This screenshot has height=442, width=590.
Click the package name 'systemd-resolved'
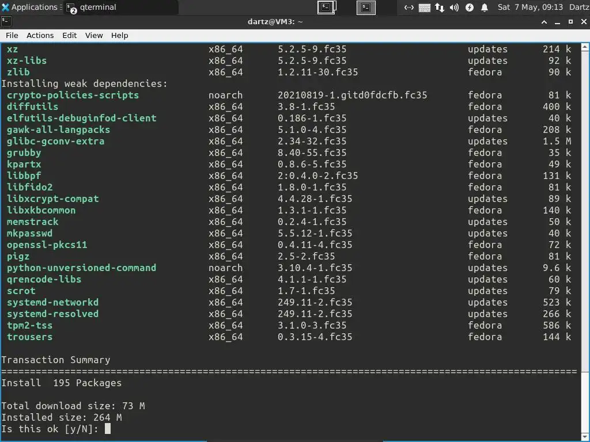coord(52,314)
